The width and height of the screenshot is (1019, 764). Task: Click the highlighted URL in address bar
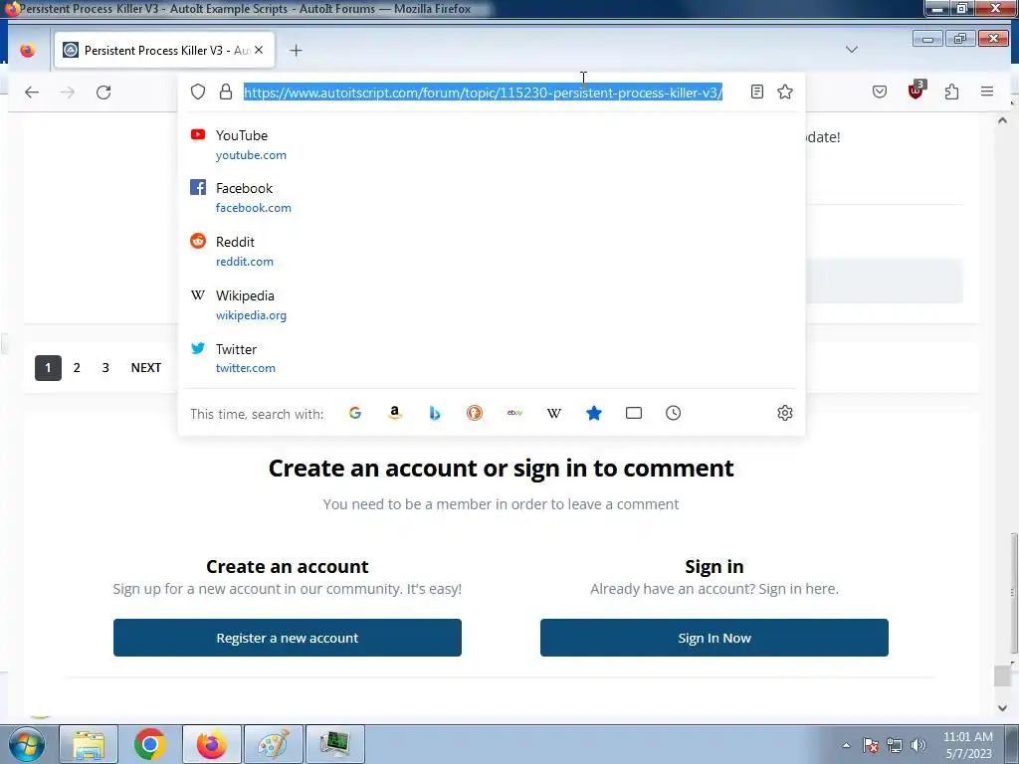coord(483,93)
